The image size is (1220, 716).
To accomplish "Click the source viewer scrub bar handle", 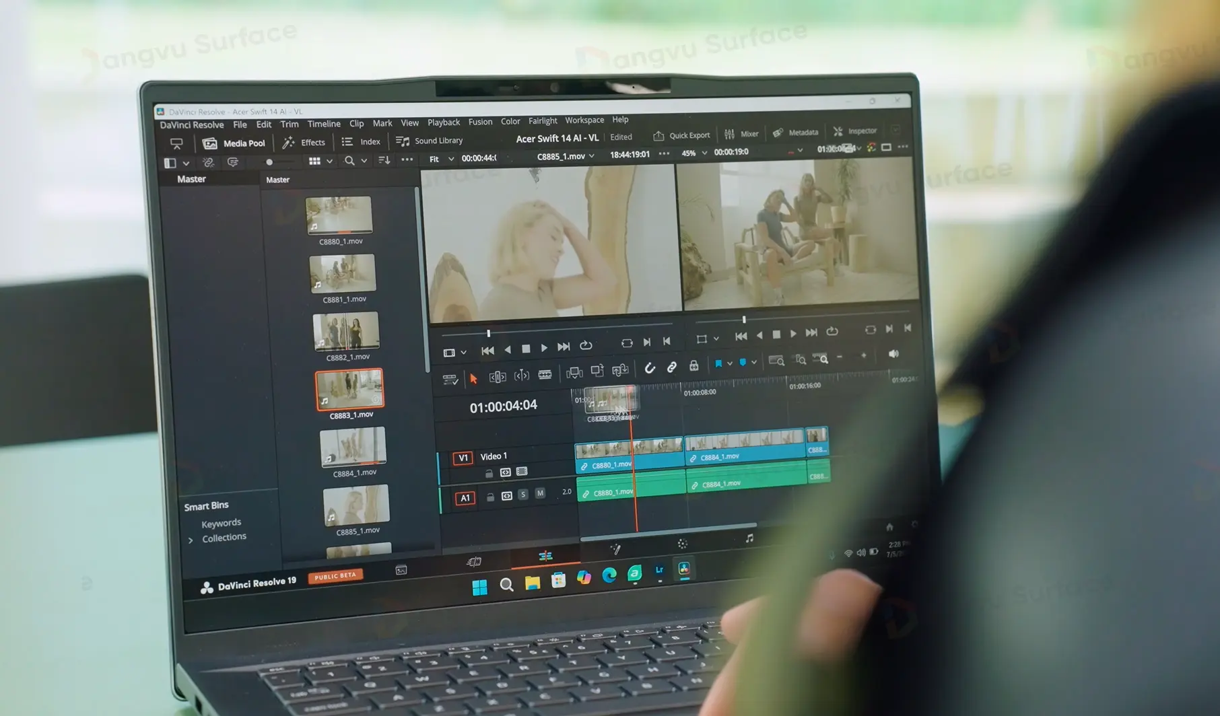I will click(488, 334).
